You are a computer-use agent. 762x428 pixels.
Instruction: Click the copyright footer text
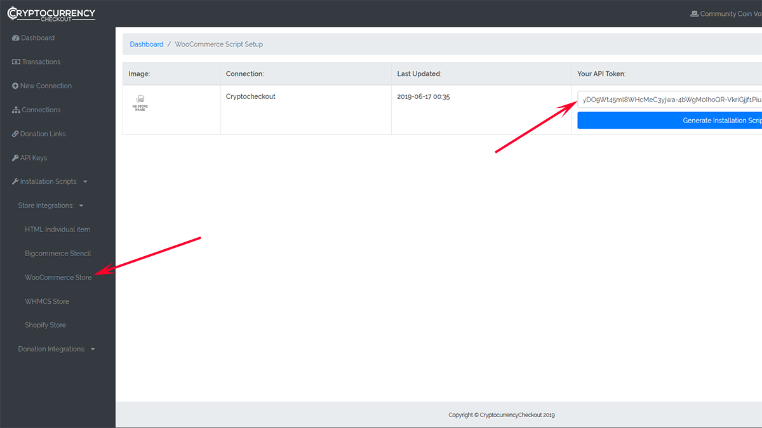[502, 415]
